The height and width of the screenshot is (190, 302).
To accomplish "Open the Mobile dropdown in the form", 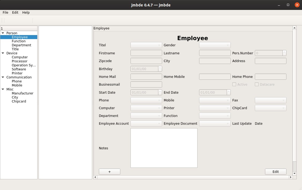I will 215,100.
